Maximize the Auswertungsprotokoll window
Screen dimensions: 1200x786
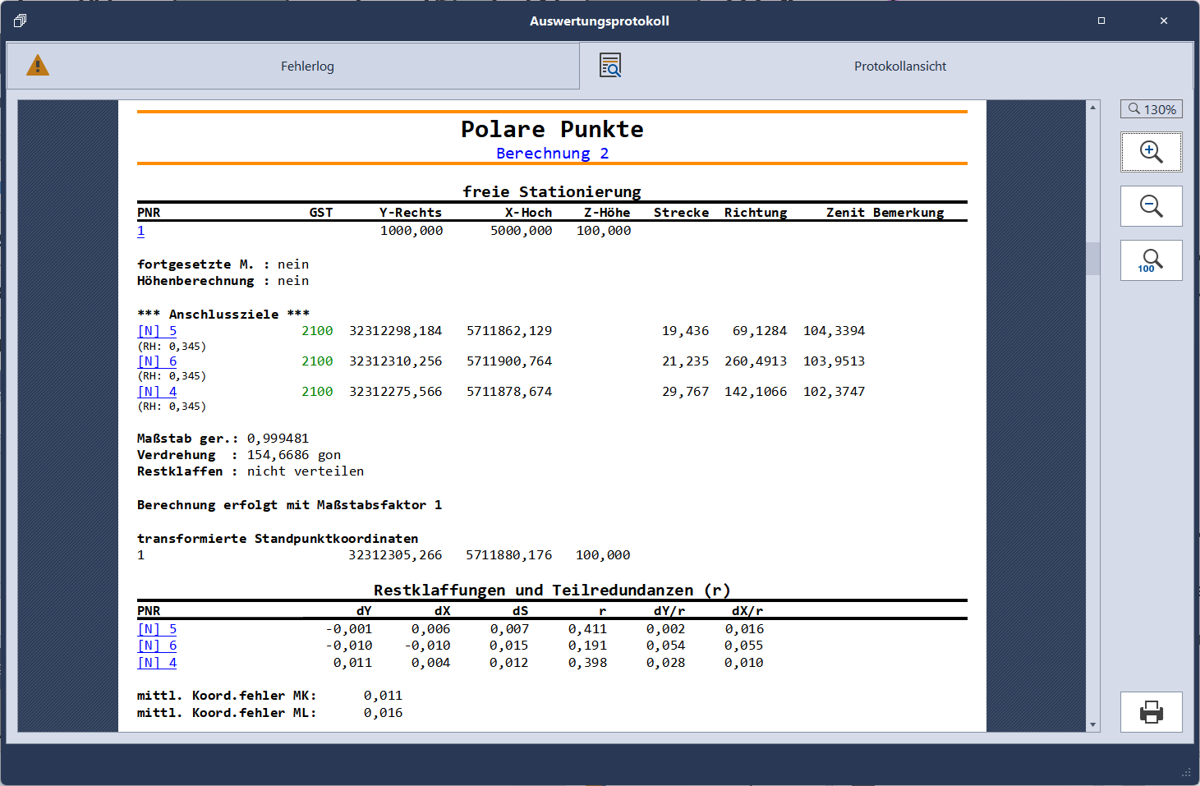point(1101,21)
